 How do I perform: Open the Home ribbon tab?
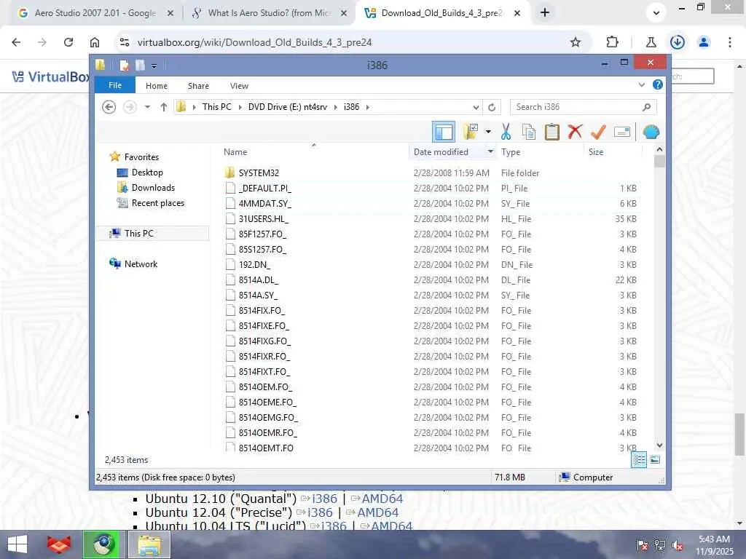[157, 86]
